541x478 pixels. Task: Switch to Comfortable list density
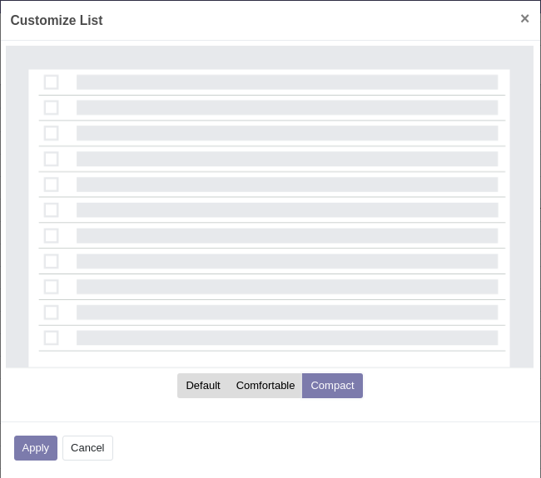coord(266,385)
